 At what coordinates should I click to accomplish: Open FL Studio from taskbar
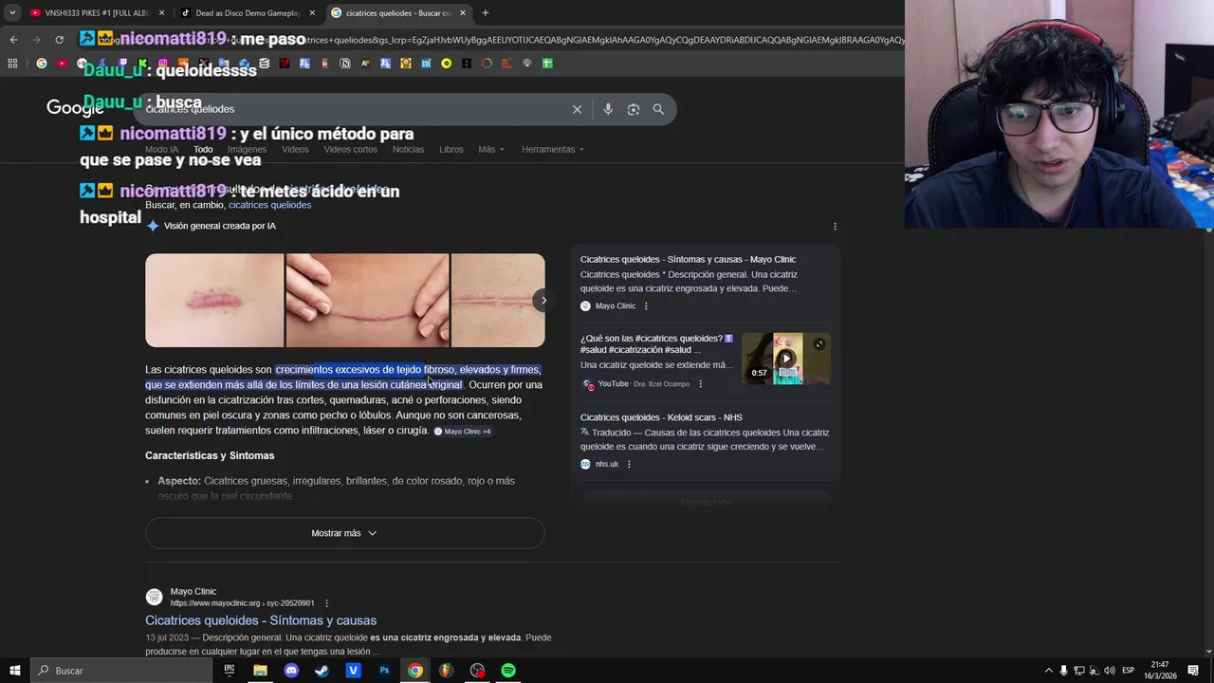(x=446, y=671)
